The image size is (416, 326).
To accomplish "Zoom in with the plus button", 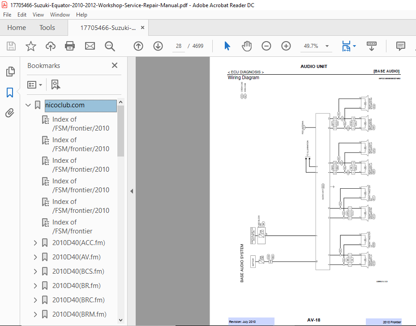I will [286, 46].
